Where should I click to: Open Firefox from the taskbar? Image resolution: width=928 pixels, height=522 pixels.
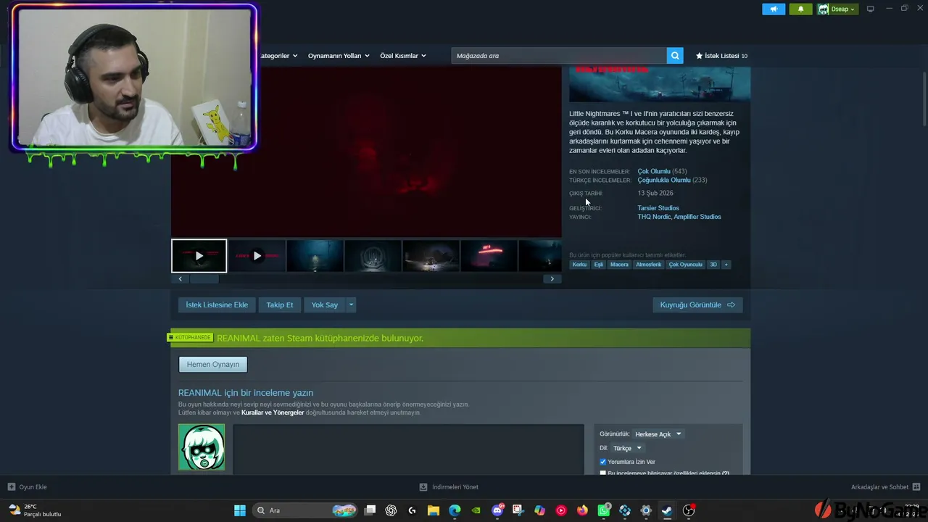pos(582,510)
